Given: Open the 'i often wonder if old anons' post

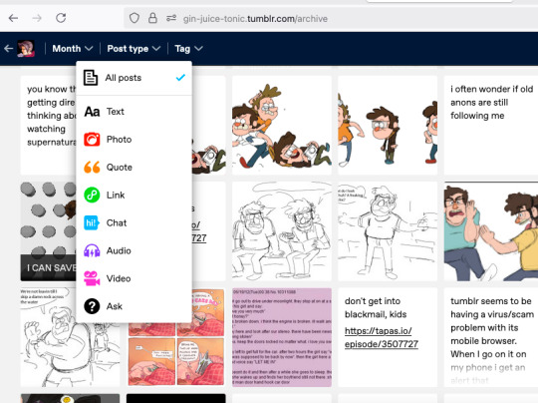Looking at the screenshot, I should tap(491, 126).
